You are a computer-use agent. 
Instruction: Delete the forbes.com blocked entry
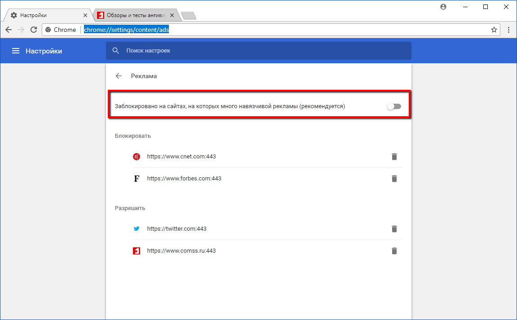[x=394, y=179]
